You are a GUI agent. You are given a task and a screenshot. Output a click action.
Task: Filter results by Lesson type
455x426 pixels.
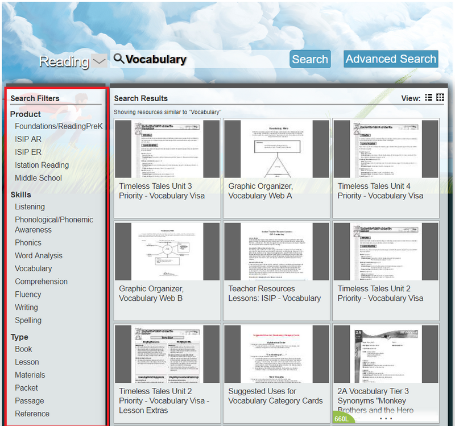[27, 362]
